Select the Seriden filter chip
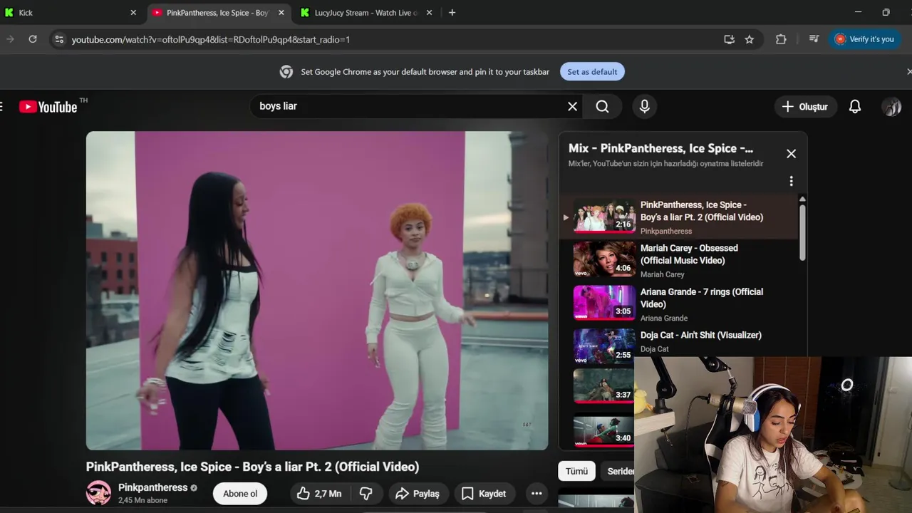Image resolution: width=912 pixels, height=513 pixels. (618, 471)
